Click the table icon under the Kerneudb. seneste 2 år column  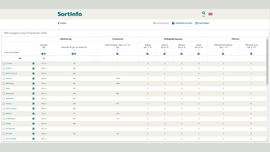72,54
